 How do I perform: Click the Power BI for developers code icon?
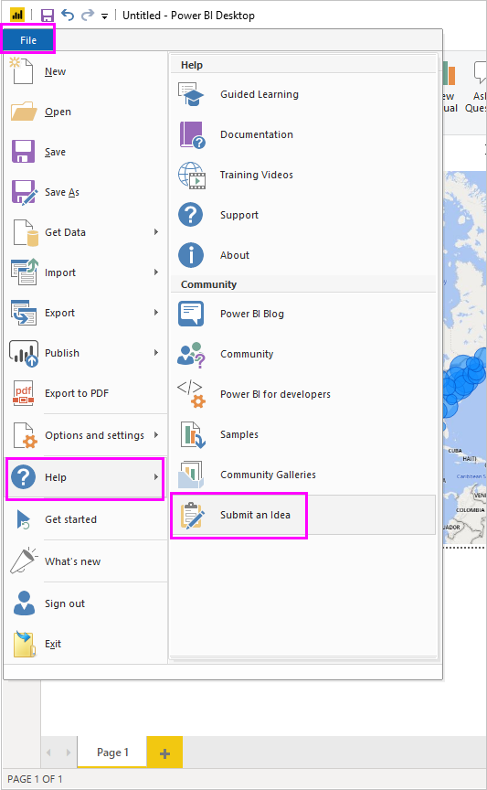coord(191,394)
